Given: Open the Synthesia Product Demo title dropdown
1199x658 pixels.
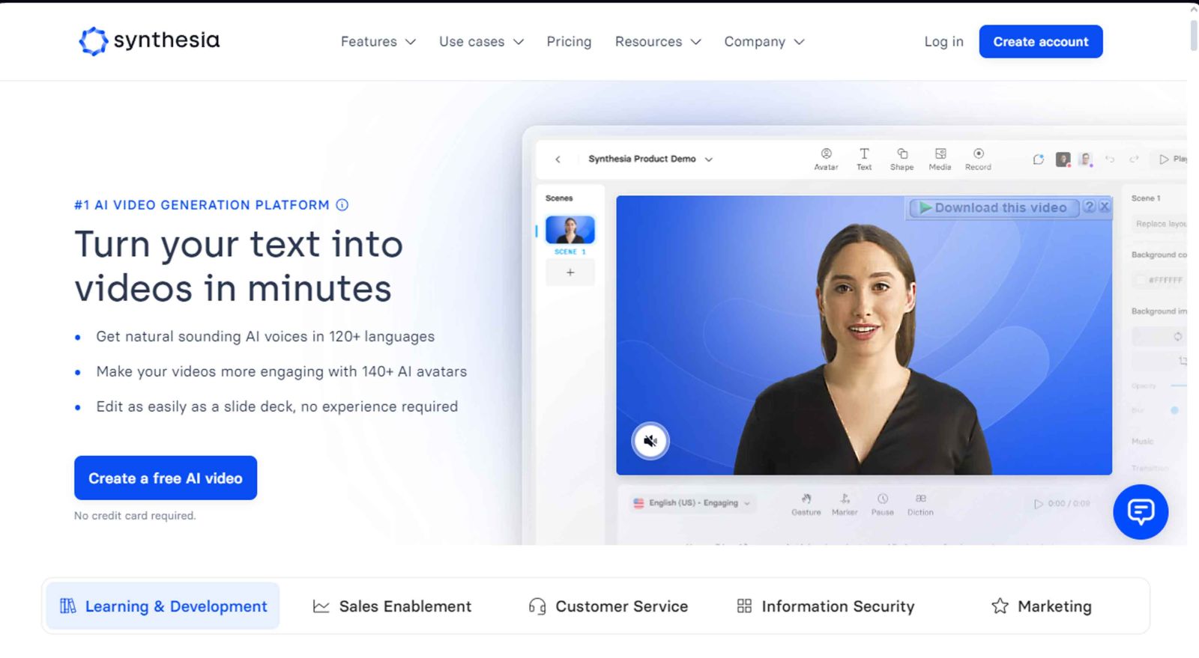Looking at the screenshot, I should (x=650, y=159).
